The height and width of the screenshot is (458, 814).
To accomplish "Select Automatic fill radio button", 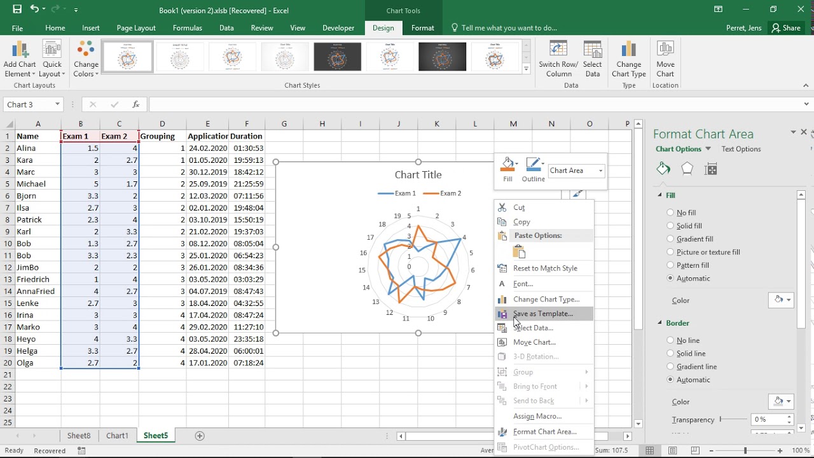I will pos(670,278).
